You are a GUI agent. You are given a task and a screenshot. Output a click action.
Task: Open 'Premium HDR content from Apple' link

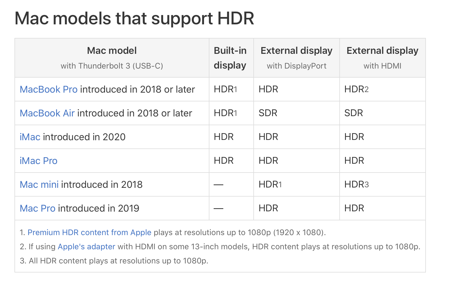click(89, 233)
